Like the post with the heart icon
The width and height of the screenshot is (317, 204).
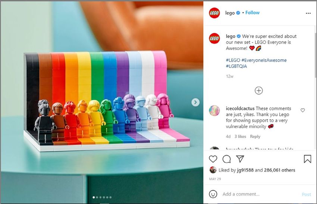(x=213, y=159)
